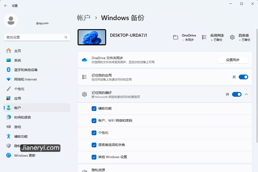Click the Bluetooth icon in sidebar
This screenshot has height=172, width=258.
tap(9, 70)
